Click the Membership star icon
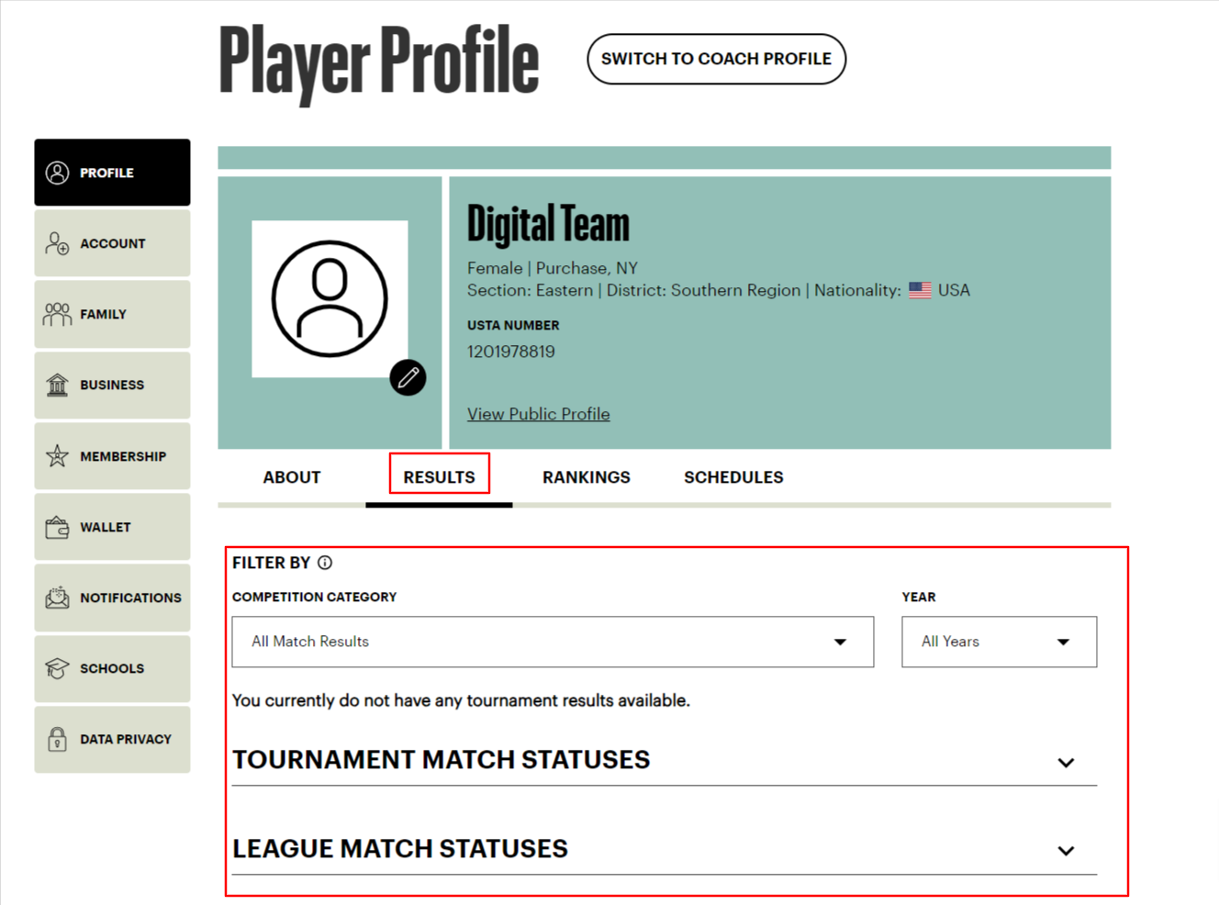This screenshot has height=905, width=1219. pos(57,456)
